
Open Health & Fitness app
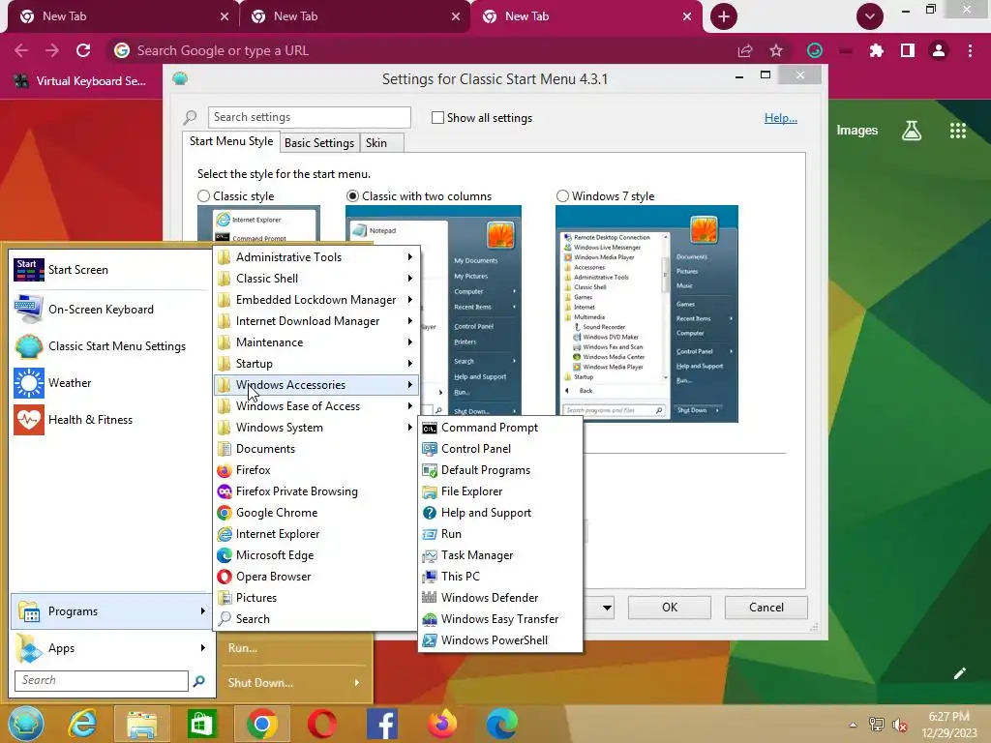point(110,420)
